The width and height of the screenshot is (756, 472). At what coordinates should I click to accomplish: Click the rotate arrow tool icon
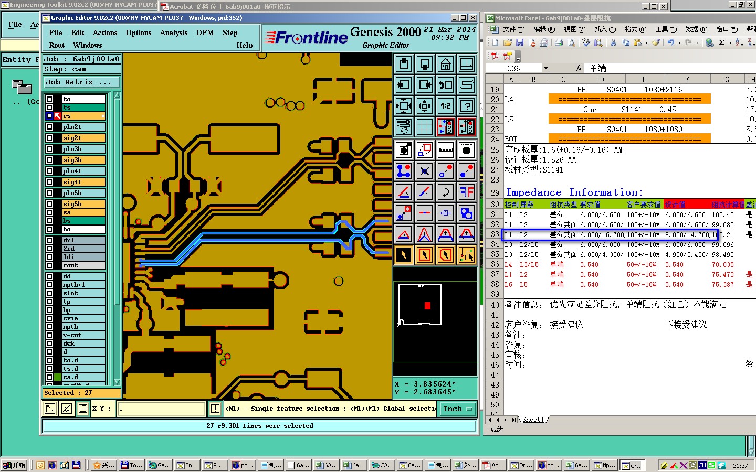click(x=445, y=192)
